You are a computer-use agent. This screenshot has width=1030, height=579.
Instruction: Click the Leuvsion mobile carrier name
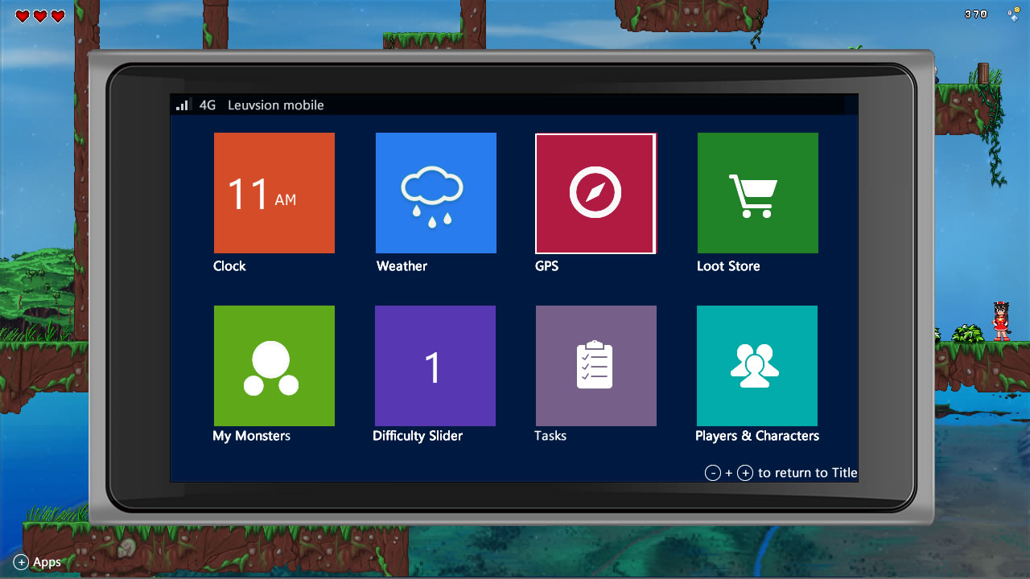[275, 105]
